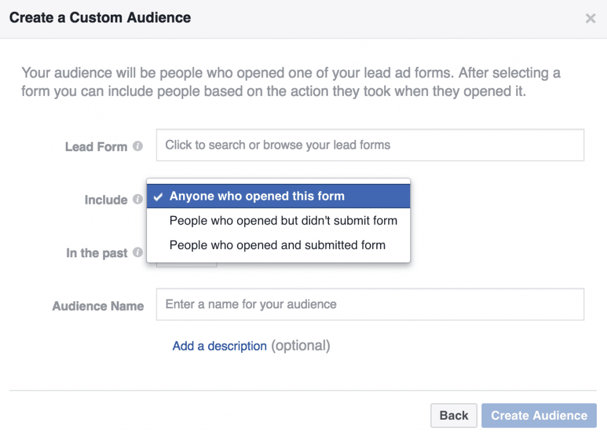Click the Lead Form label

point(96,146)
